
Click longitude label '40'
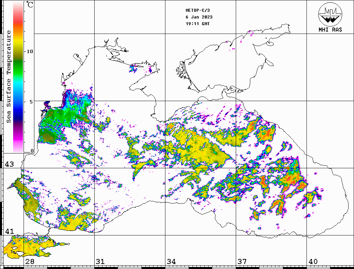coord(313,262)
